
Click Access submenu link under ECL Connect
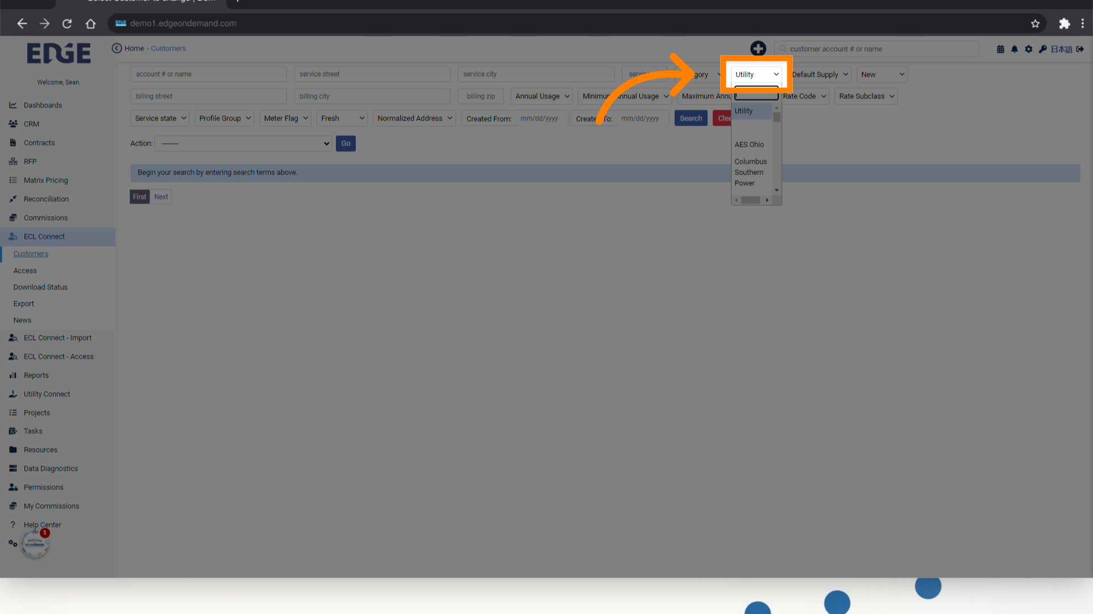pos(25,271)
